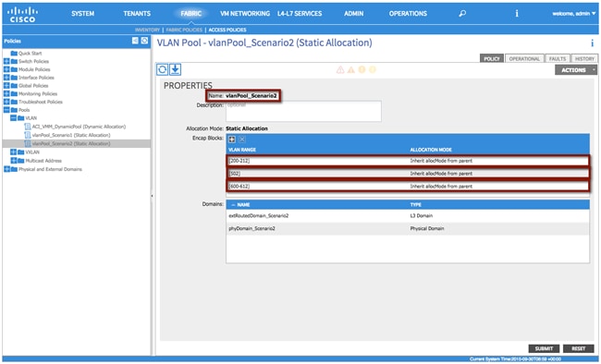Select the [200-212] VLAN range row
The image size is (601, 364).
tap(408, 161)
